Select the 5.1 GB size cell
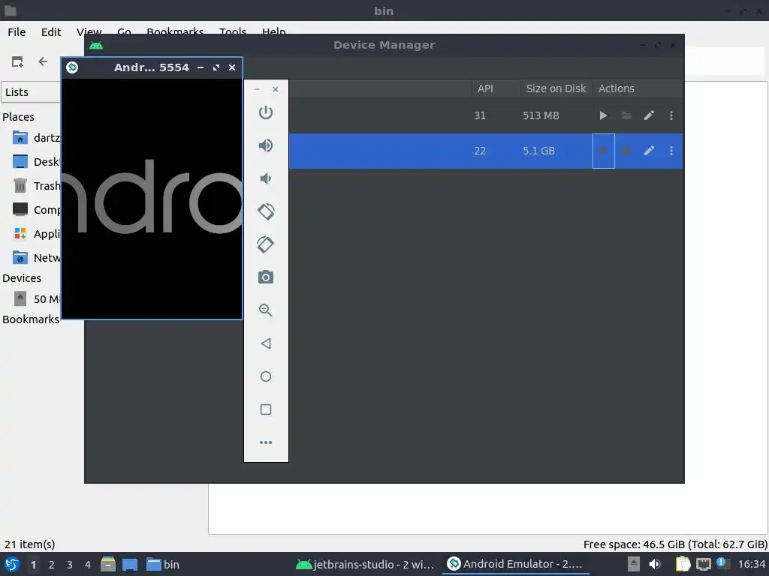The image size is (769, 576). pyautogui.click(x=538, y=151)
